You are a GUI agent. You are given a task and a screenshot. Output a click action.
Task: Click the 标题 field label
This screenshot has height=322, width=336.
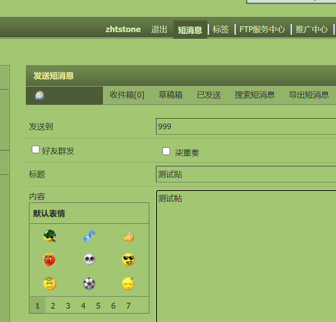(x=37, y=174)
